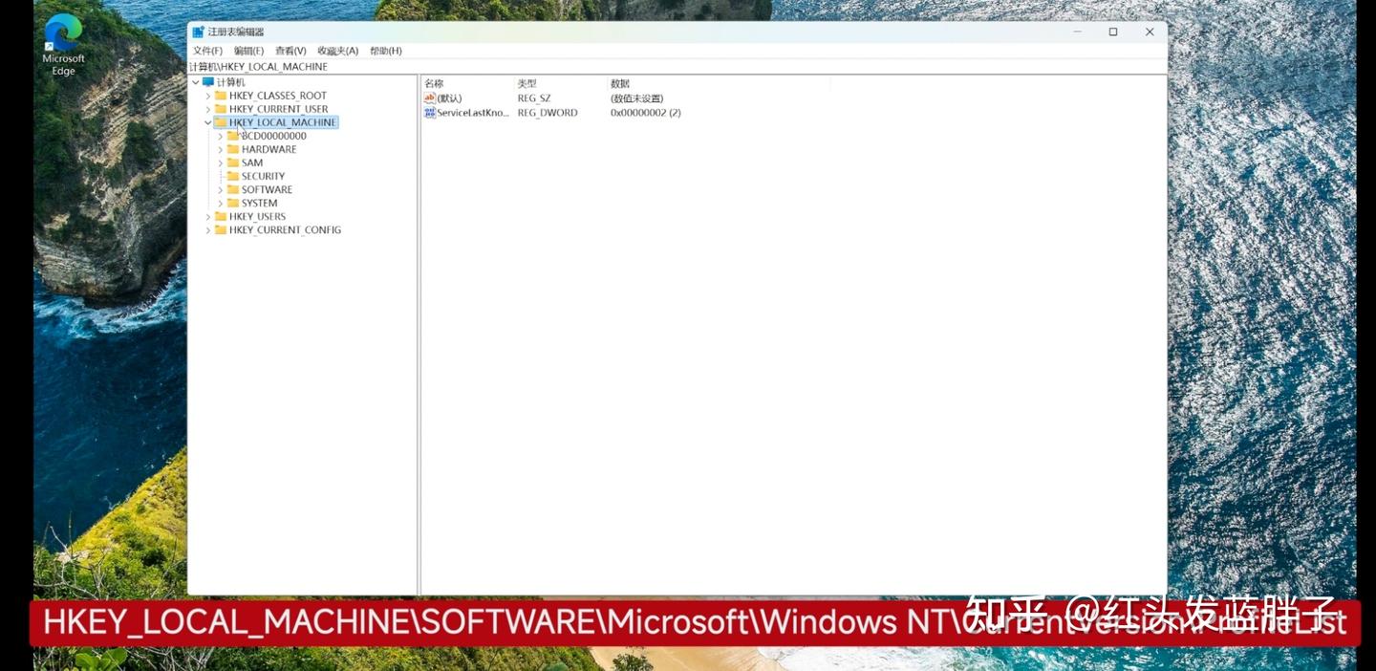The image size is (1376, 671).
Task: Click the computer icon next to 计算机
Action: click(x=207, y=81)
